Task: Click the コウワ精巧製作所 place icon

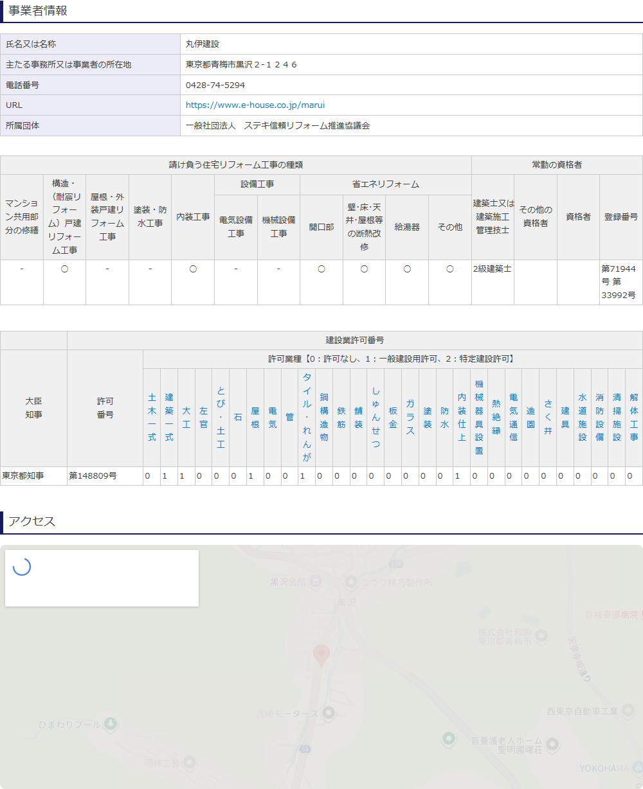Action: click(x=351, y=582)
